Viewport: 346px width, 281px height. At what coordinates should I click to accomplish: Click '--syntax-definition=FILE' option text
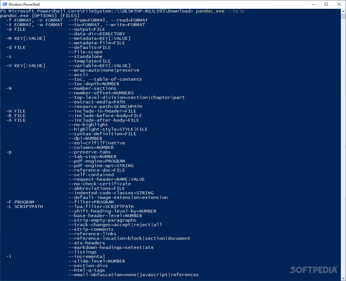coord(102,134)
